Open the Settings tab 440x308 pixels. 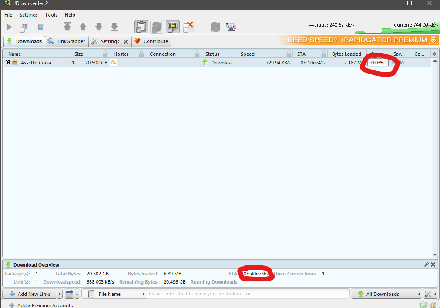point(106,41)
